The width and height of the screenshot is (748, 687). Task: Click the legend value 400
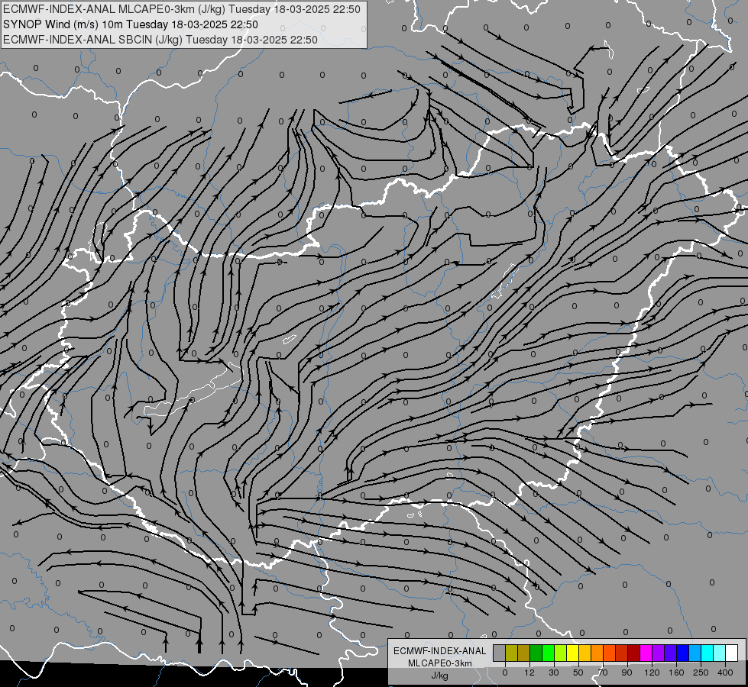point(725,672)
